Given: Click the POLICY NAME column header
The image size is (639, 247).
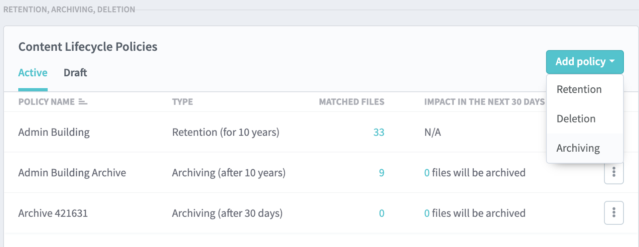Looking at the screenshot, I should pyautogui.click(x=46, y=102).
